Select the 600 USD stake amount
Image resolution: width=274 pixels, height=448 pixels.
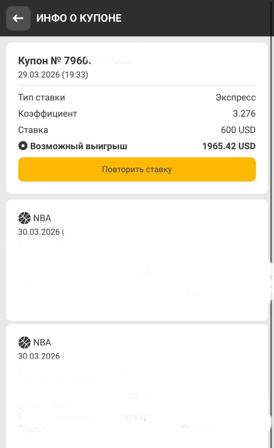238,130
